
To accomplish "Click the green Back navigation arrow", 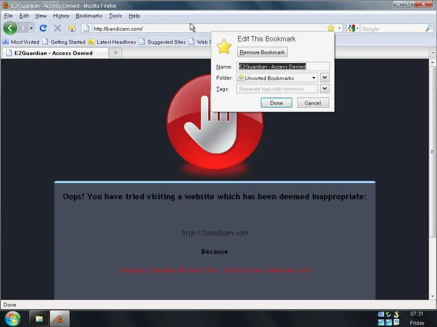I will coord(10,28).
